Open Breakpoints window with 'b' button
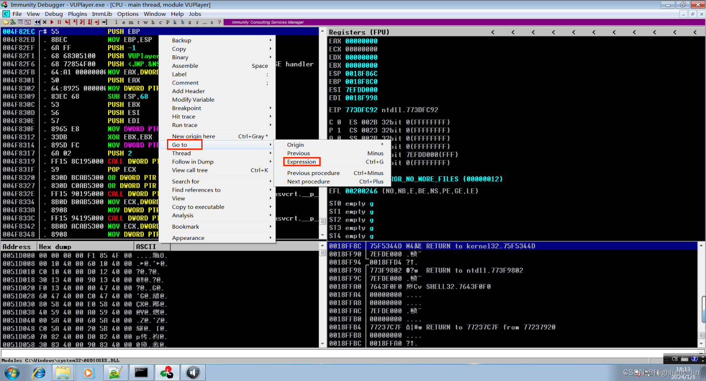 click(182, 22)
